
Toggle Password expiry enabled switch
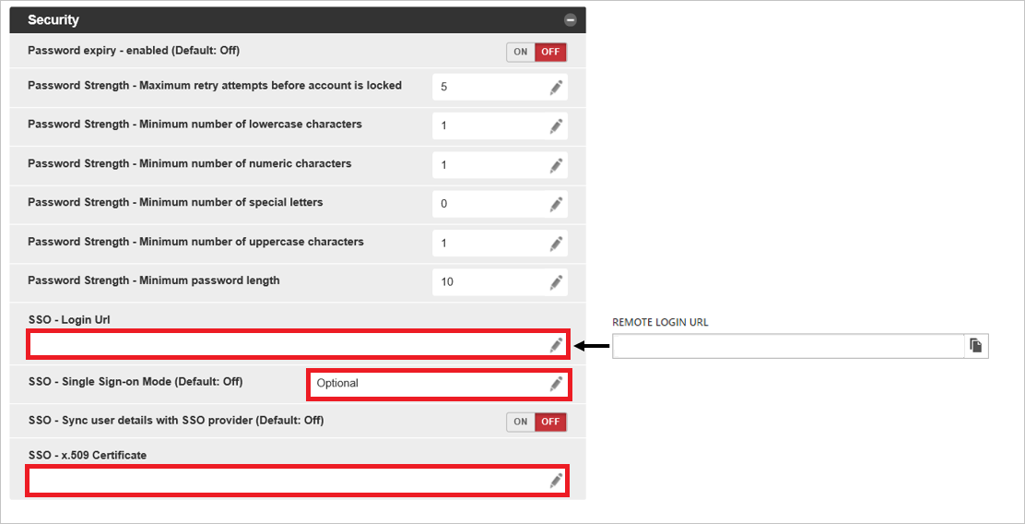tap(536, 53)
